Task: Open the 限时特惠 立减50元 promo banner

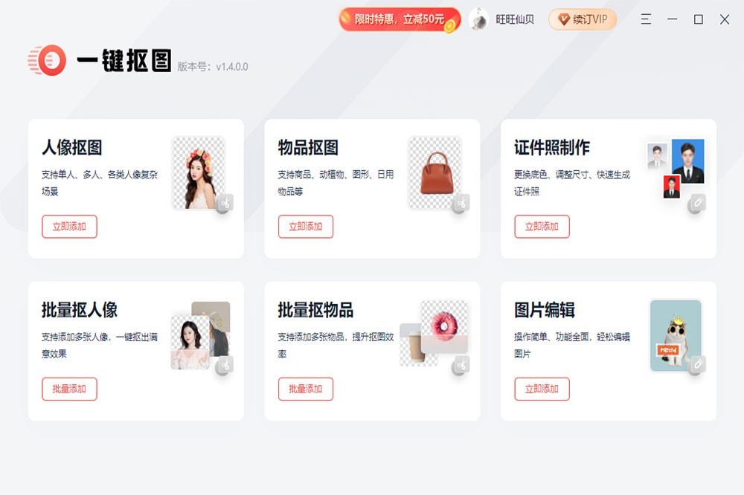Action: click(x=400, y=19)
